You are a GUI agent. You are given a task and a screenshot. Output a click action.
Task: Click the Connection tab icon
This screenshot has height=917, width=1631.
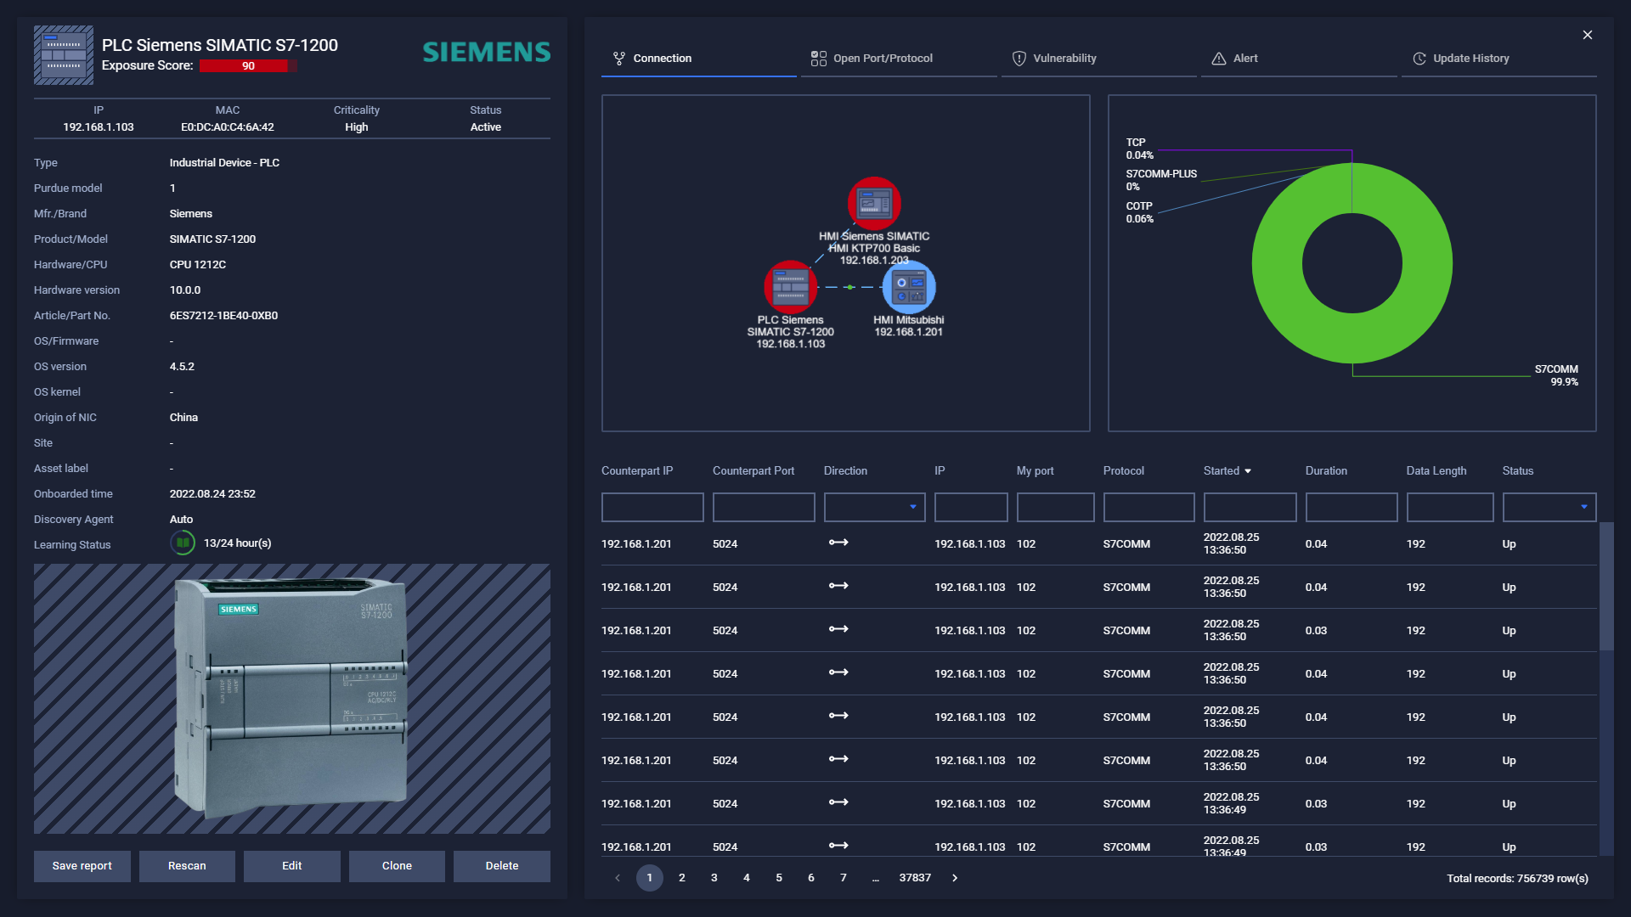pyautogui.click(x=619, y=59)
